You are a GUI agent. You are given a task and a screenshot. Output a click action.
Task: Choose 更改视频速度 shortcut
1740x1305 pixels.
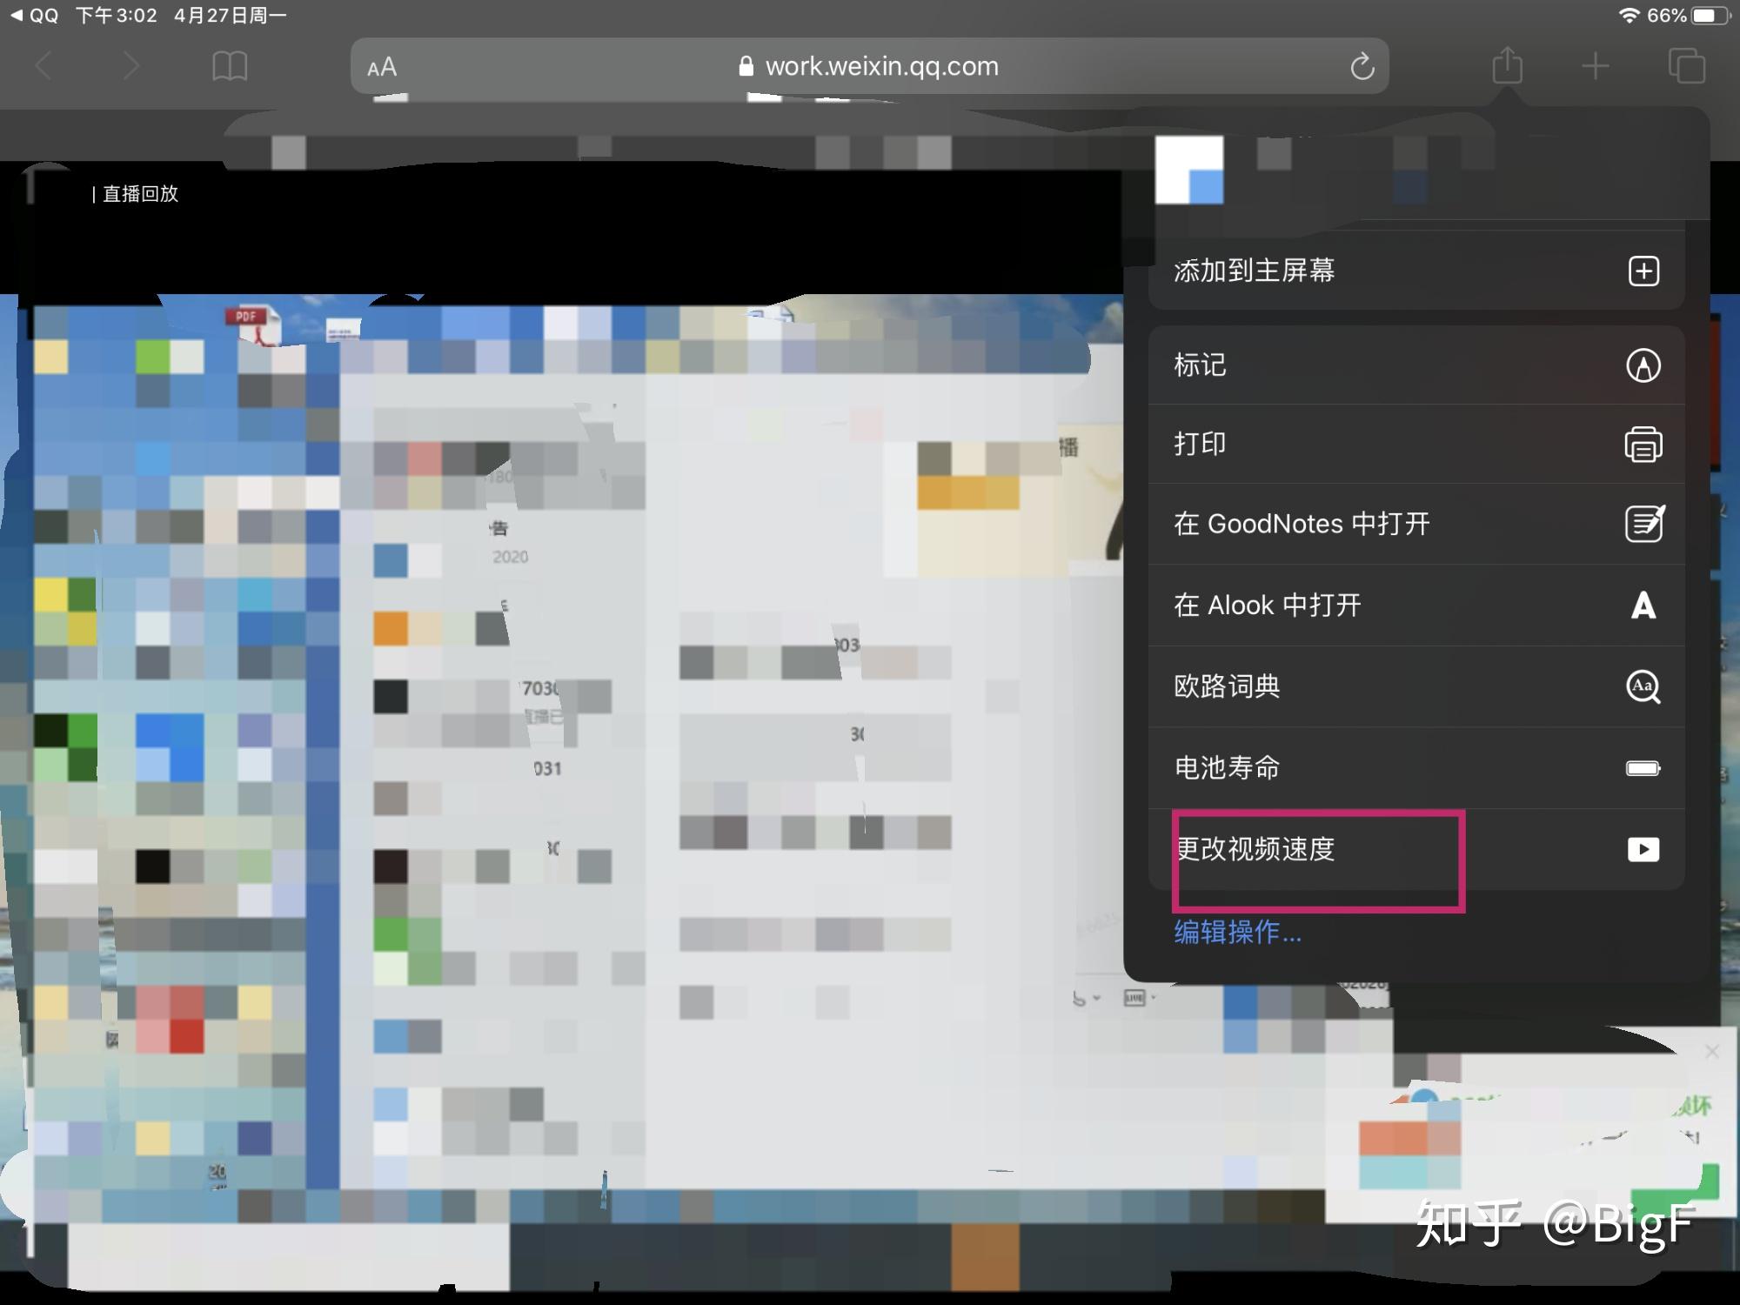pos(1415,849)
